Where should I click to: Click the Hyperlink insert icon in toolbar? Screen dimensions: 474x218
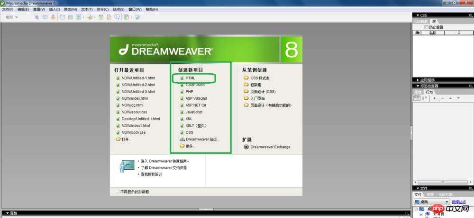(x=37, y=17)
